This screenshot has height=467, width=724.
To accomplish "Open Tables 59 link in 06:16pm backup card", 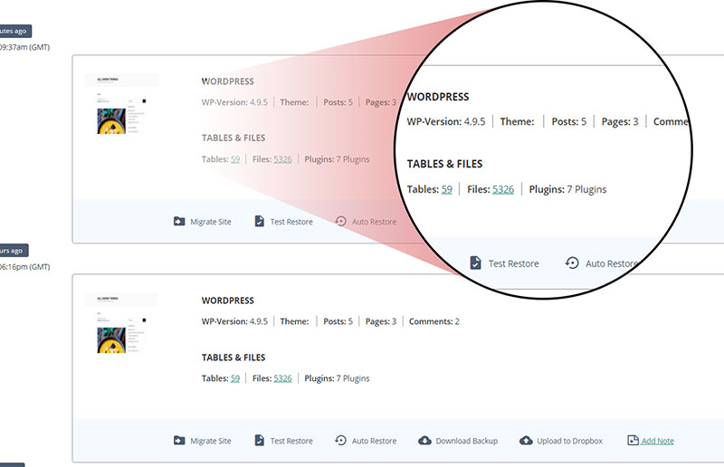I will point(235,378).
